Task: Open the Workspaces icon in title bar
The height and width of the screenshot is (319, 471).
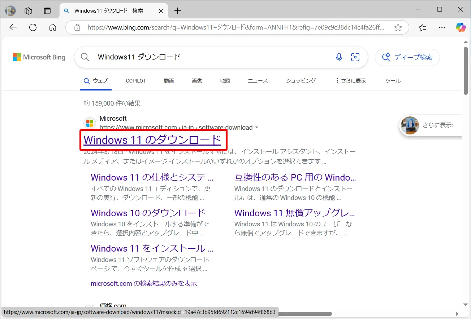Action: click(x=29, y=11)
